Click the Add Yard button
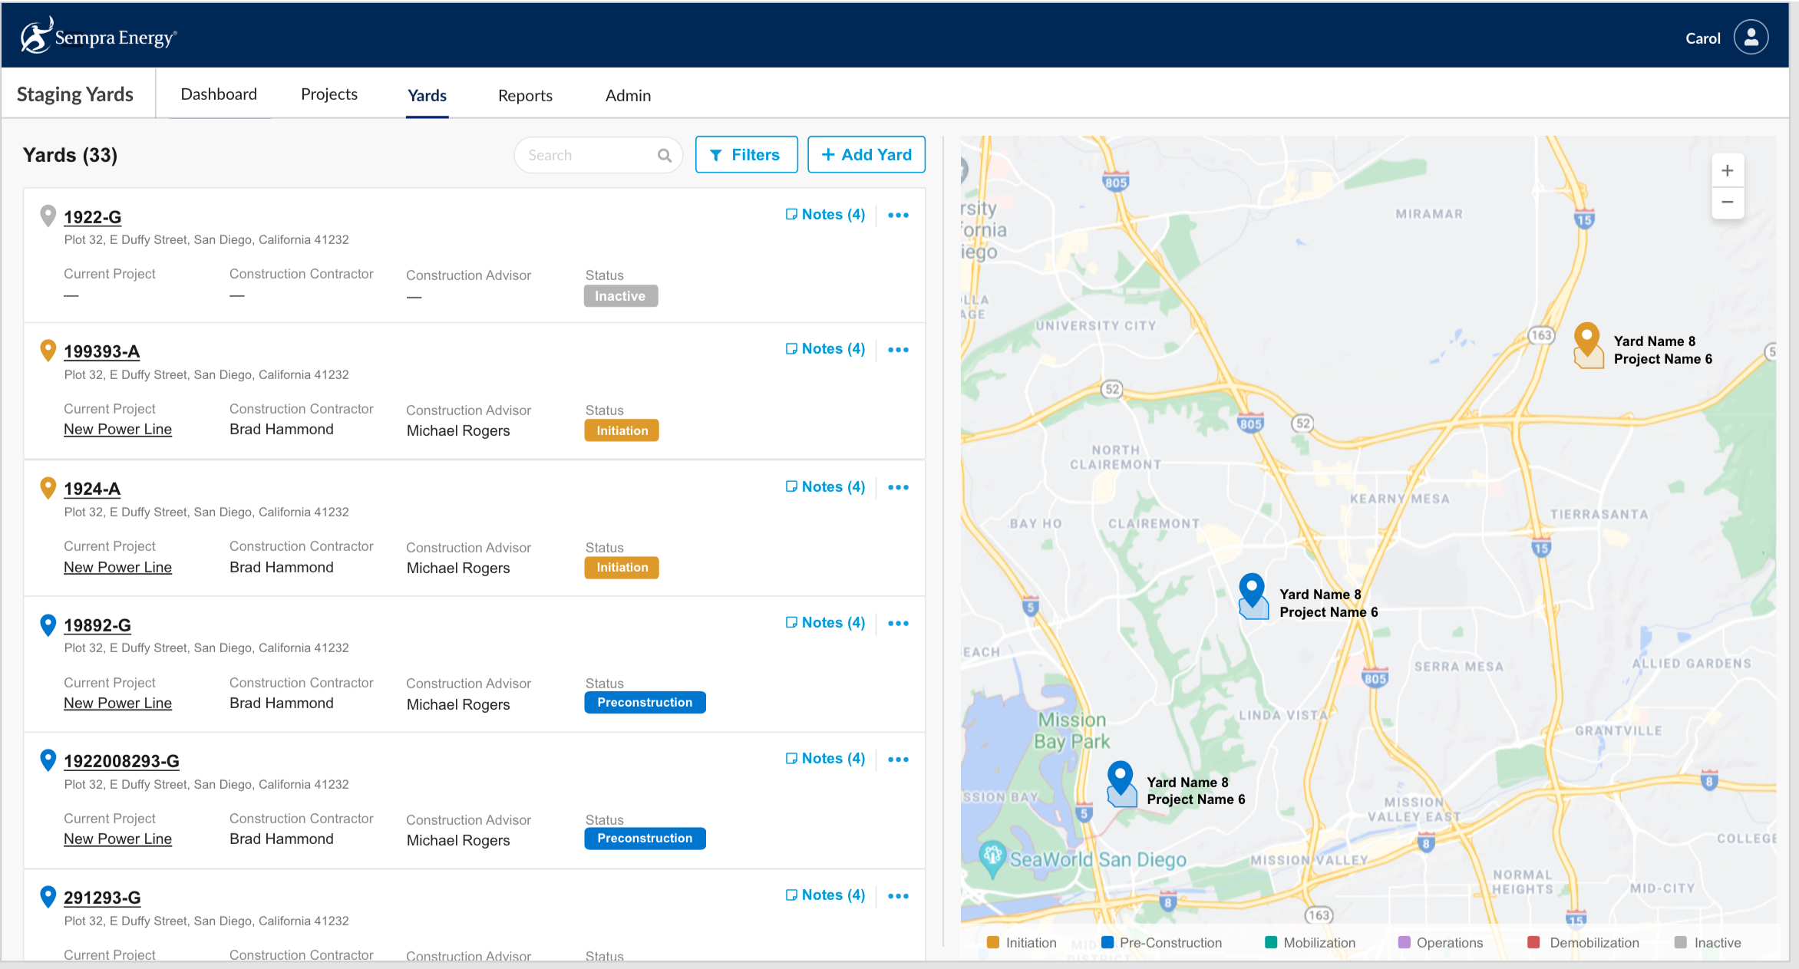The width and height of the screenshot is (1799, 969). click(866, 155)
